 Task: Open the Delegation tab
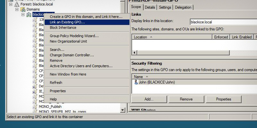tap(183, 7)
